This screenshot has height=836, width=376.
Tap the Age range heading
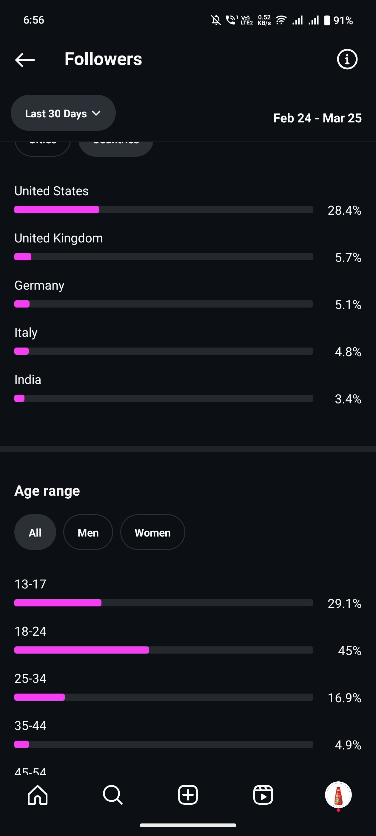tap(47, 491)
